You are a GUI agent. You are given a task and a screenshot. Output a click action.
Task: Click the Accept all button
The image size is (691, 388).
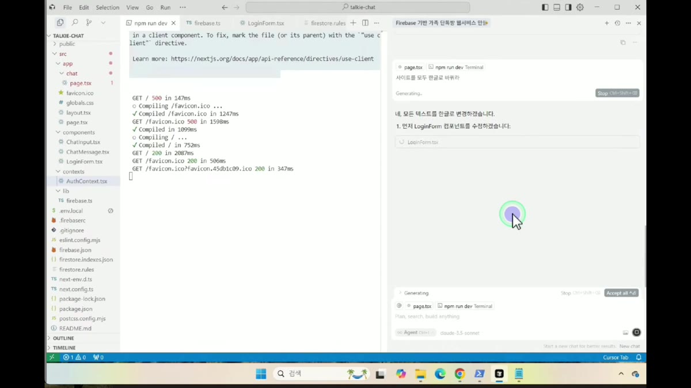point(621,293)
